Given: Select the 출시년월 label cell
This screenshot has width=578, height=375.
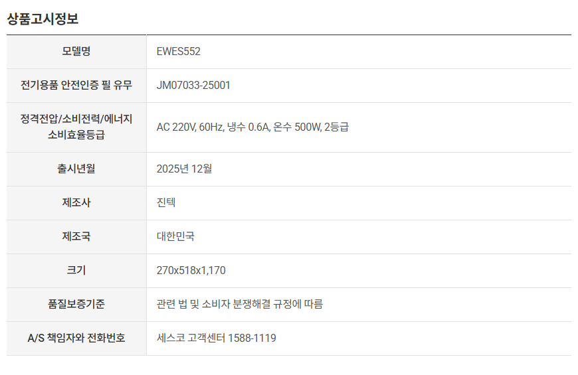Looking at the screenshot, I should (76, 169).
